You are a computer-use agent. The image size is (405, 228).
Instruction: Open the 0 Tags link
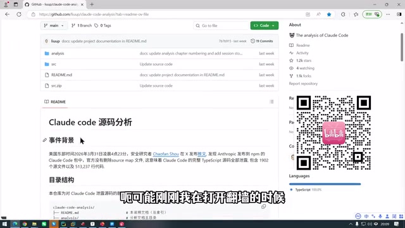(x=103, y=25)
